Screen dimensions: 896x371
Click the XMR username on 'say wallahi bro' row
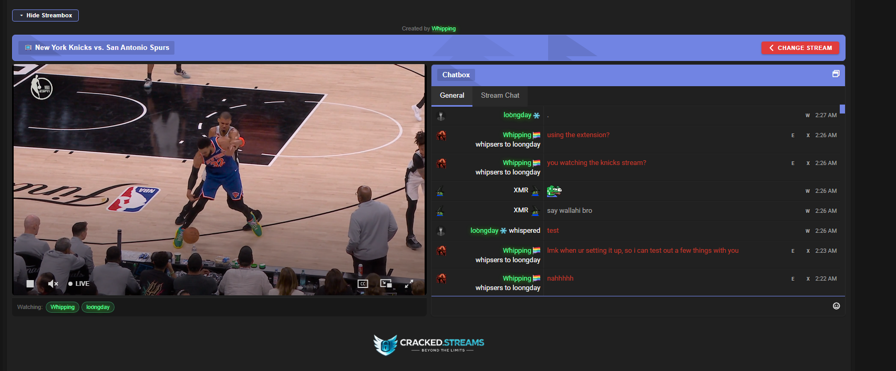521,210
